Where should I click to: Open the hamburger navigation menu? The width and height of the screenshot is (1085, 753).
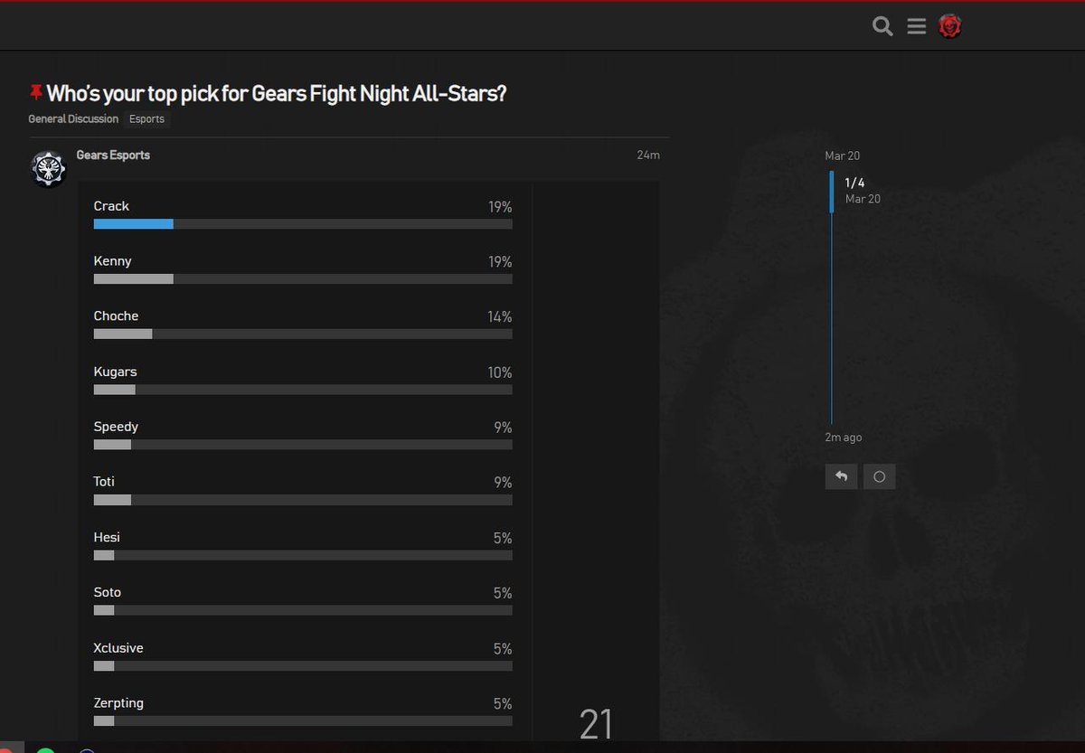(916, 26)
